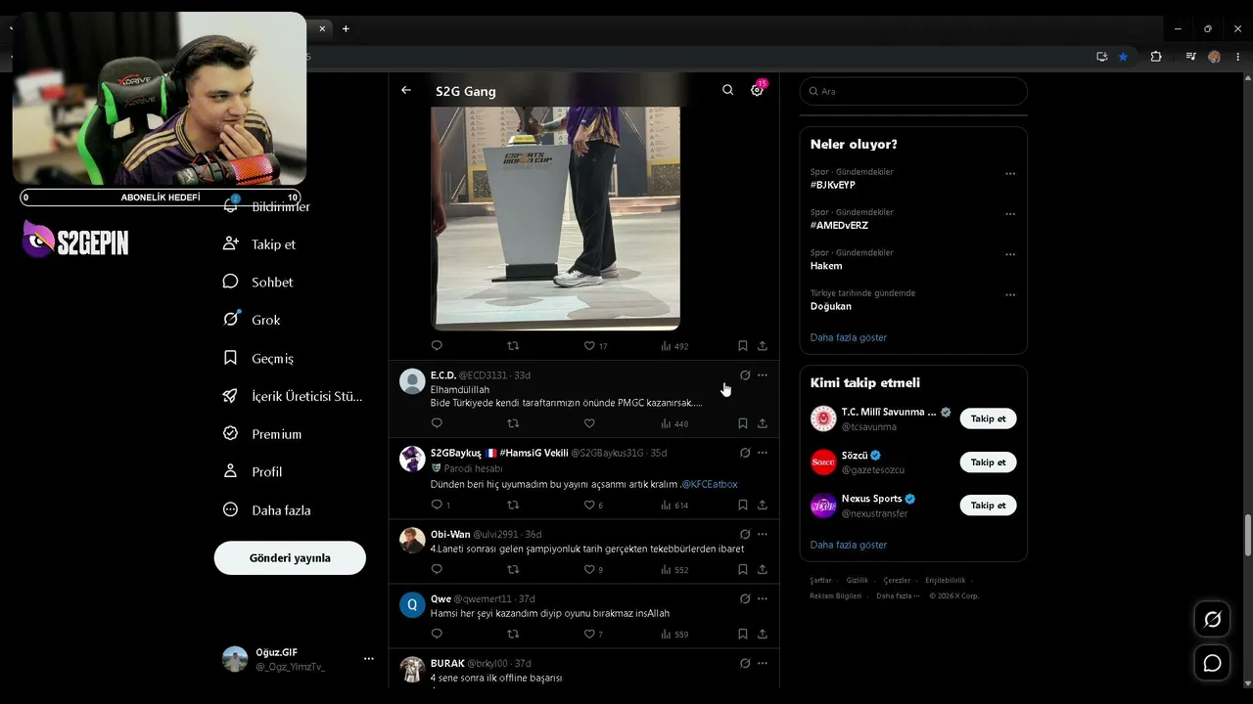Open Geçmiş in the sidebar

(258, 358)
